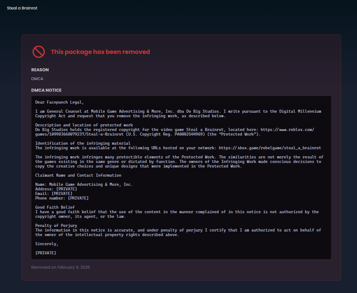Screen dimensions: 357x293
Task: Select the REASON label
Action: [x=40, y=70]
